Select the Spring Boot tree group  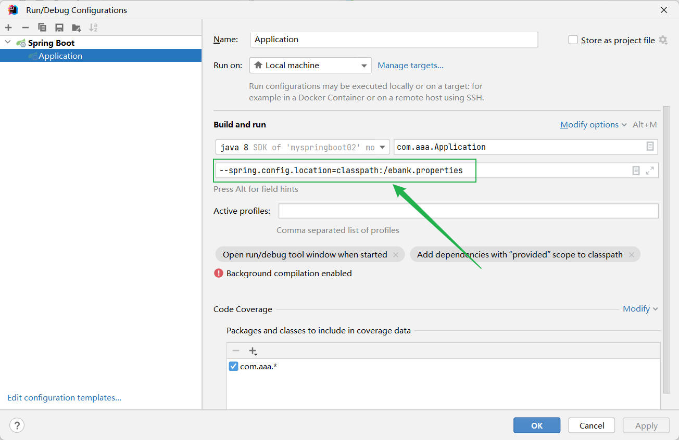coord(51,43)
